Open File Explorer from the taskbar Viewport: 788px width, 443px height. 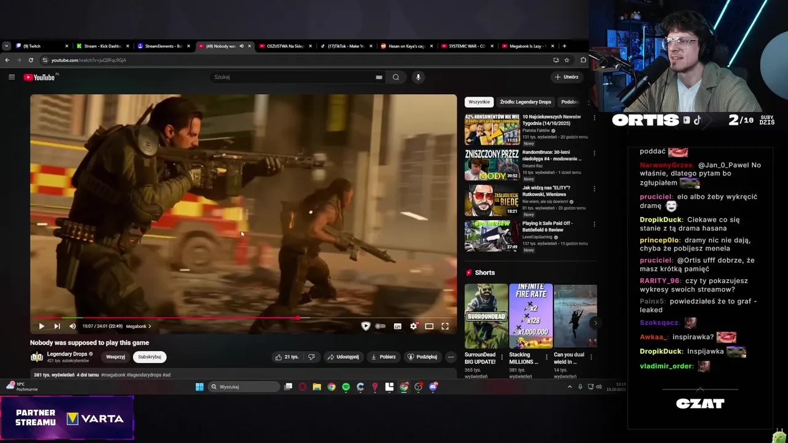click(316, 387)
